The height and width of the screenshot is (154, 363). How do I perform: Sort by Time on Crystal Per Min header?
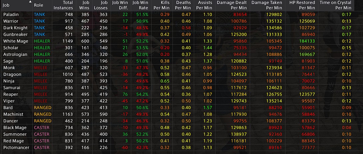pos(335,5)
